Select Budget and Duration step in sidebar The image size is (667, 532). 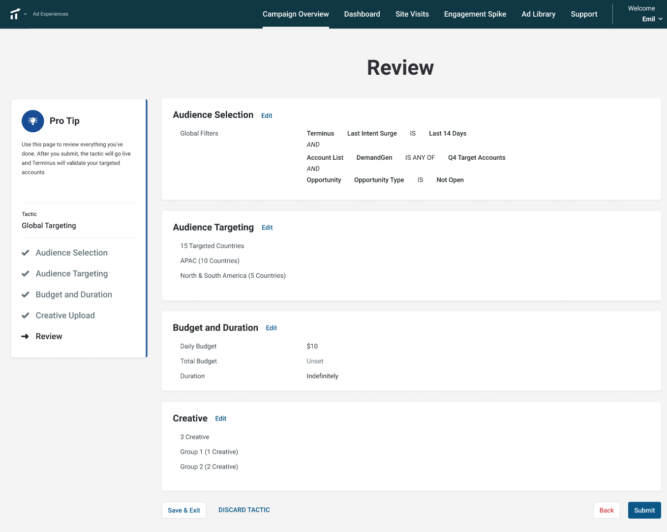click(74, 295)
